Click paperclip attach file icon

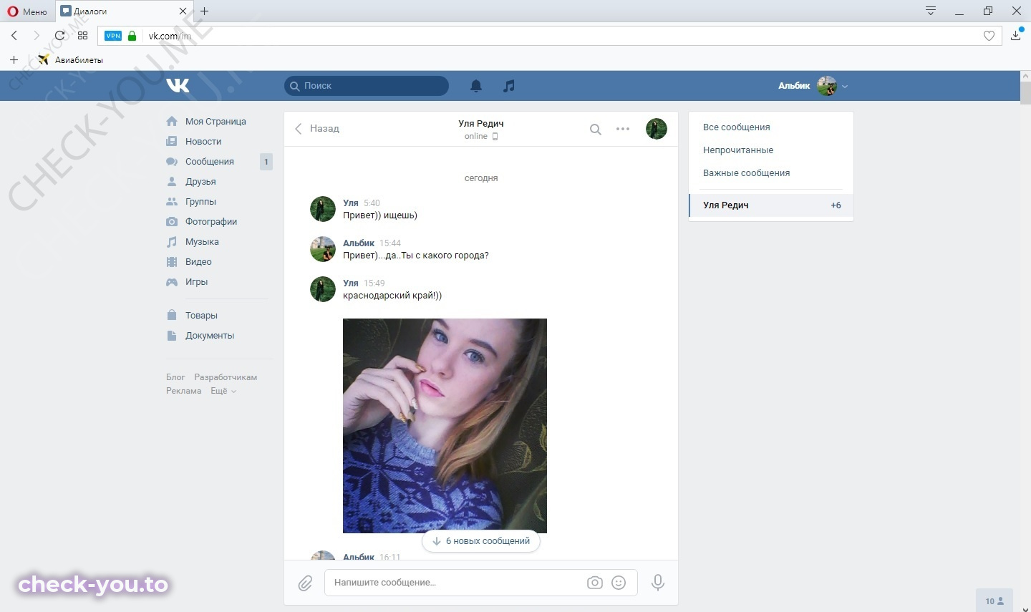click(306, 583)
